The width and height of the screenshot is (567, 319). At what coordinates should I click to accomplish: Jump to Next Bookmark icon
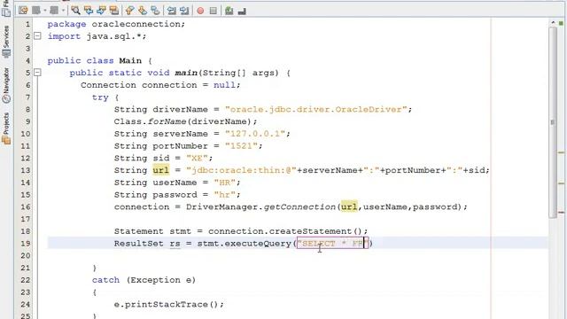point(143,11)
